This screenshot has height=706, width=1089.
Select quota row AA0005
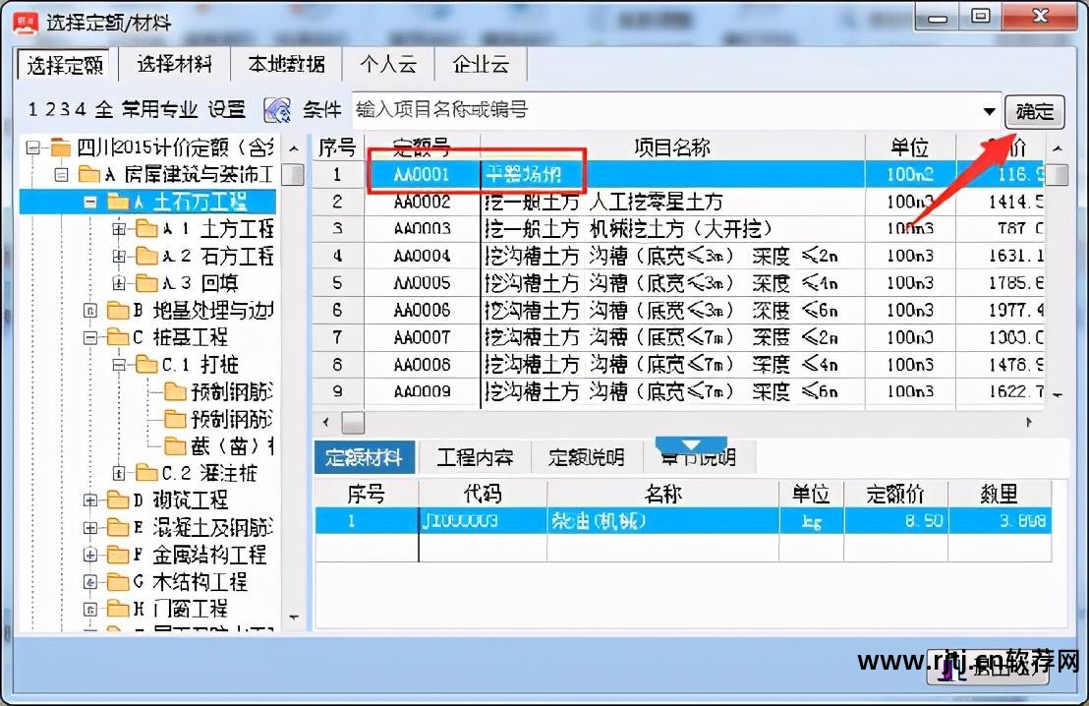[x=678, y=283]
